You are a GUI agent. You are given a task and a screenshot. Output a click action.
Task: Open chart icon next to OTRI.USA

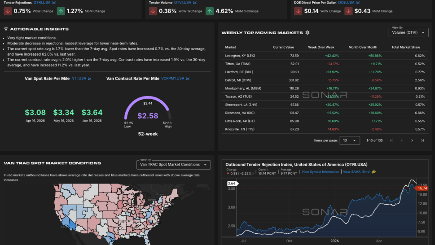click(54, 3)
